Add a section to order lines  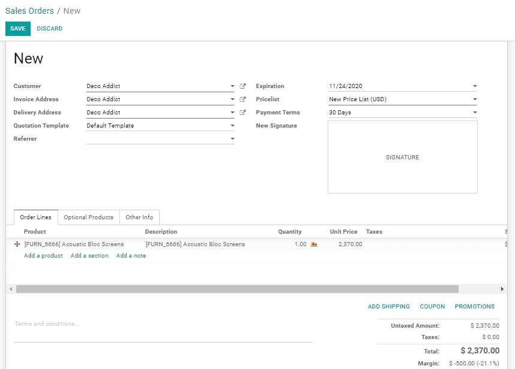click(x=89, y=256)
